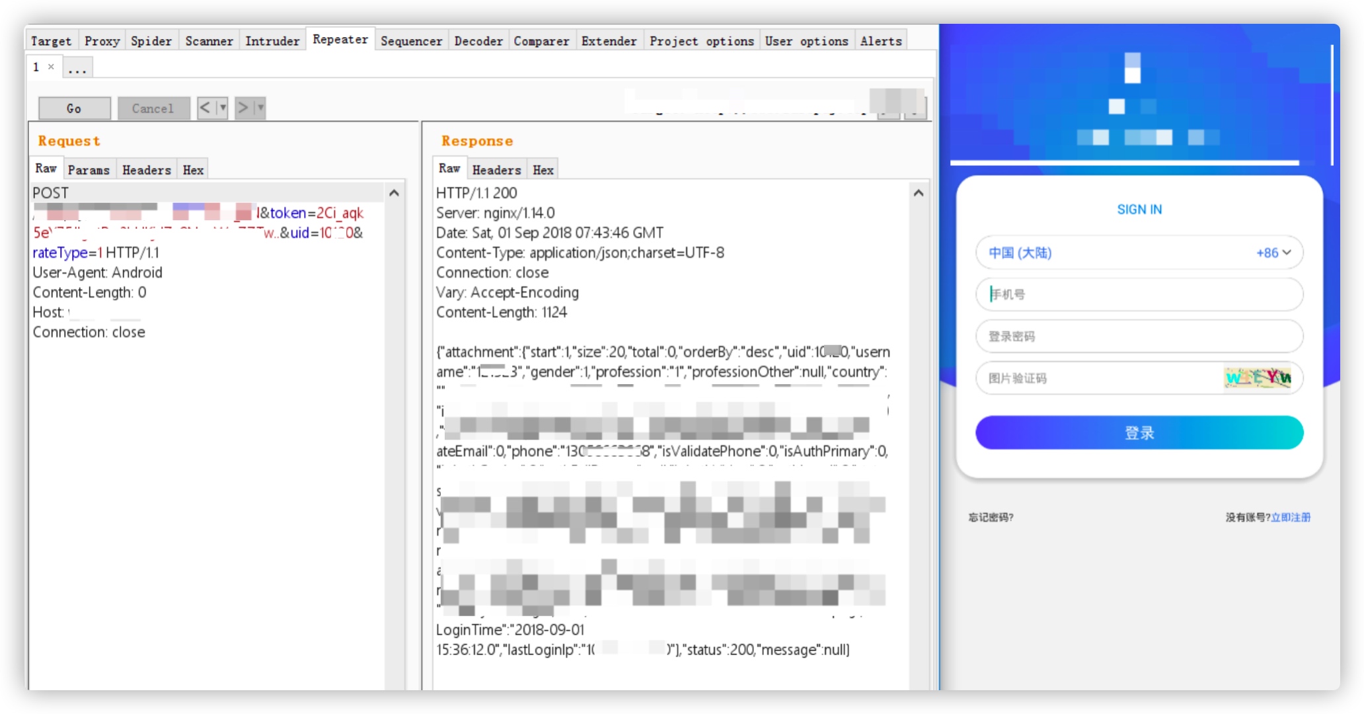Click the forward history arrow in Repeater
The image size is (1364, 714).
(x=243, y=108)
